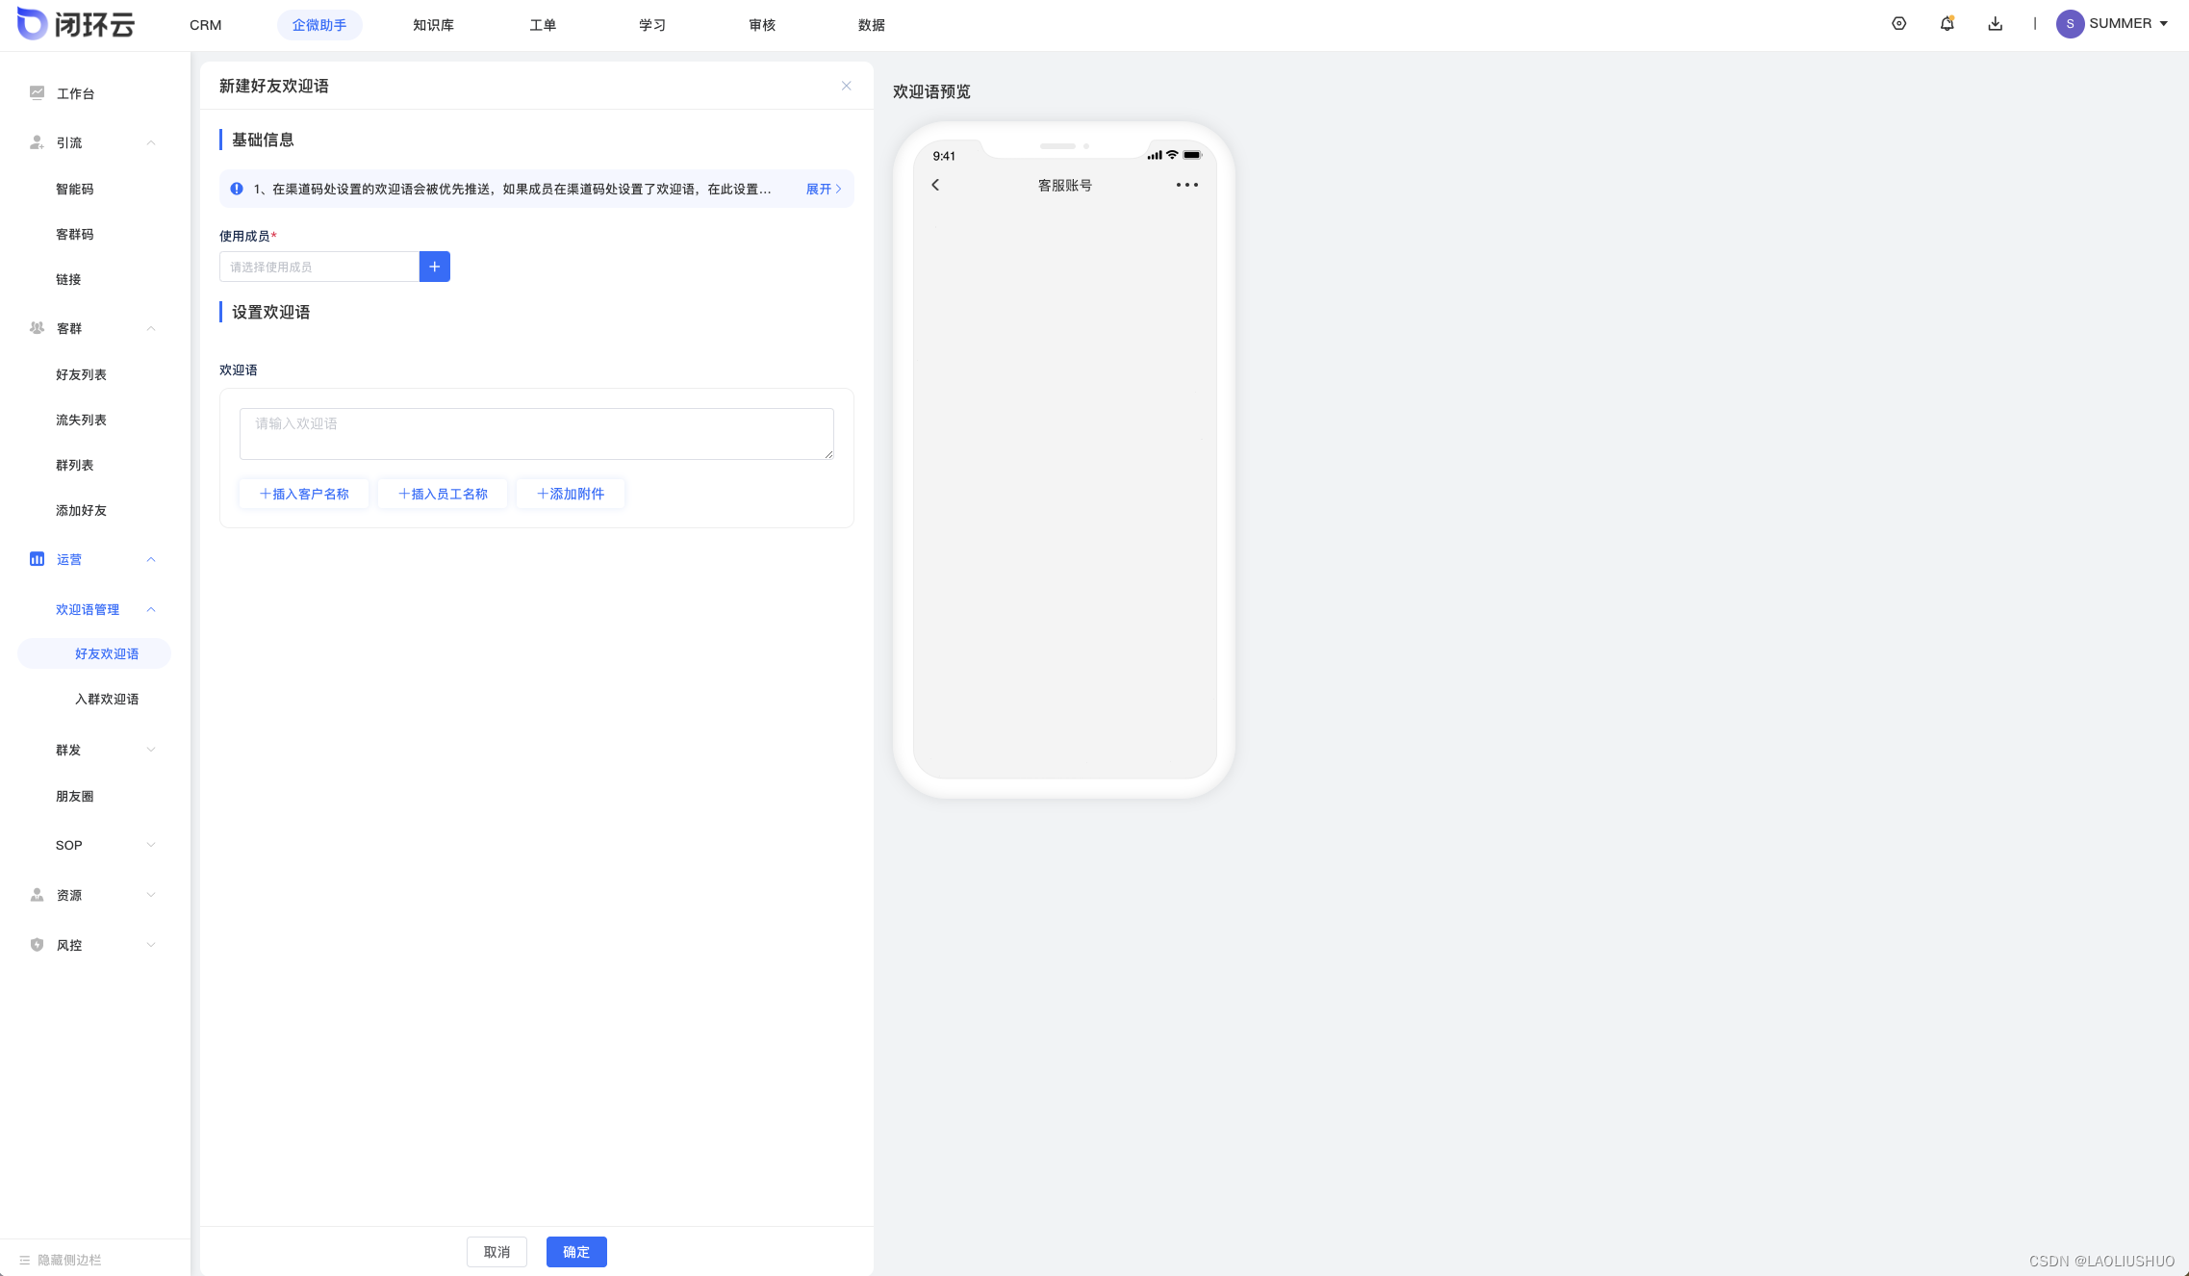Click 添加附件 button
This screenshot has height=1276, width=2189.
click(x=571, y=494)
